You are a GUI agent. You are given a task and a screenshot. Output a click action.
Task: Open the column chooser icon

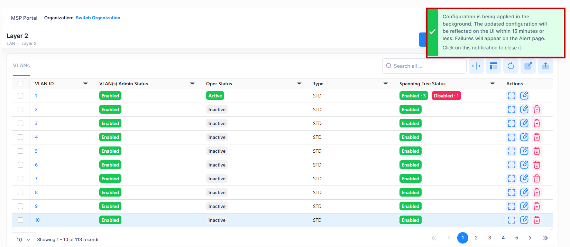point(494,66)
